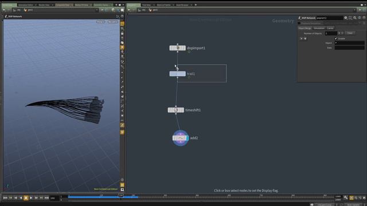Add a new pane tab with plus
This screenshot has height=206, width=367.
(196, 5)
